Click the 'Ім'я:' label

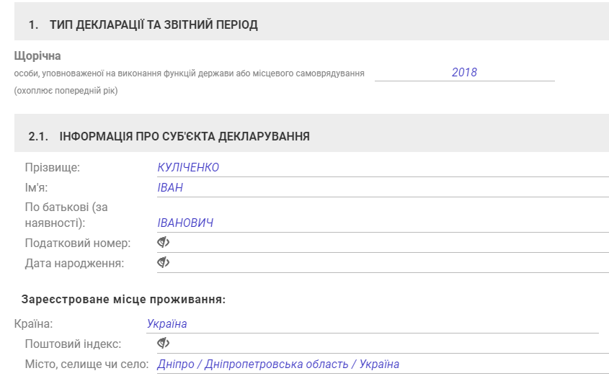(36, 187)
